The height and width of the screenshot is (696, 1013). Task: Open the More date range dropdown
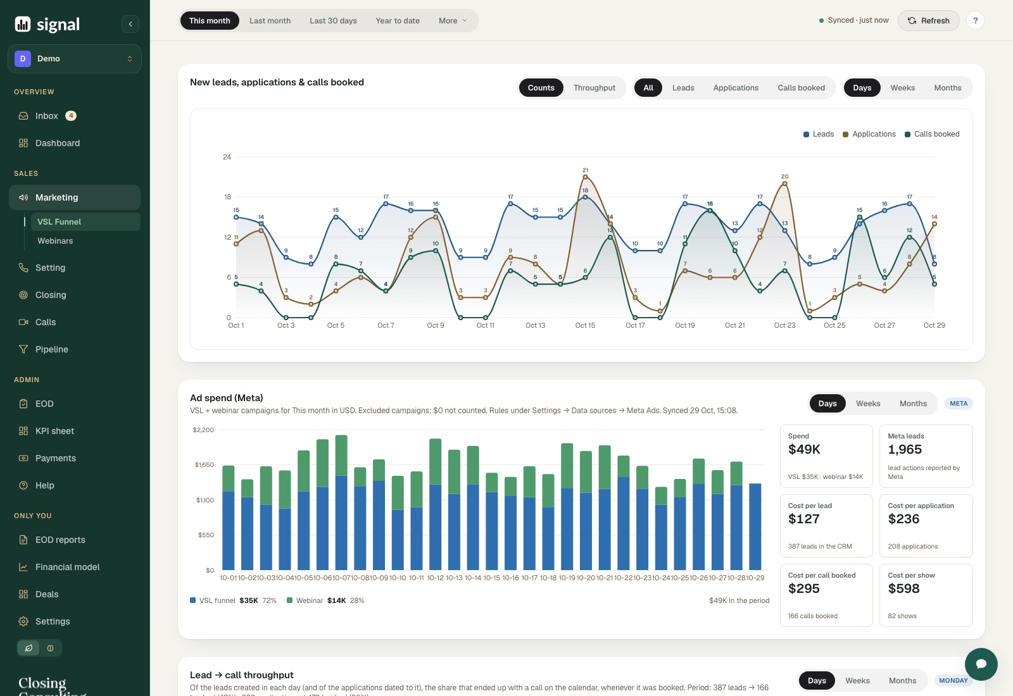[x=453, y=21]
